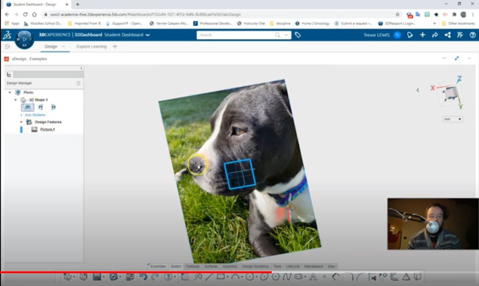Click the view orientation cube
The height and width of the screenshot is (286, 479).
pyautogui.click(x=450, y=93)
